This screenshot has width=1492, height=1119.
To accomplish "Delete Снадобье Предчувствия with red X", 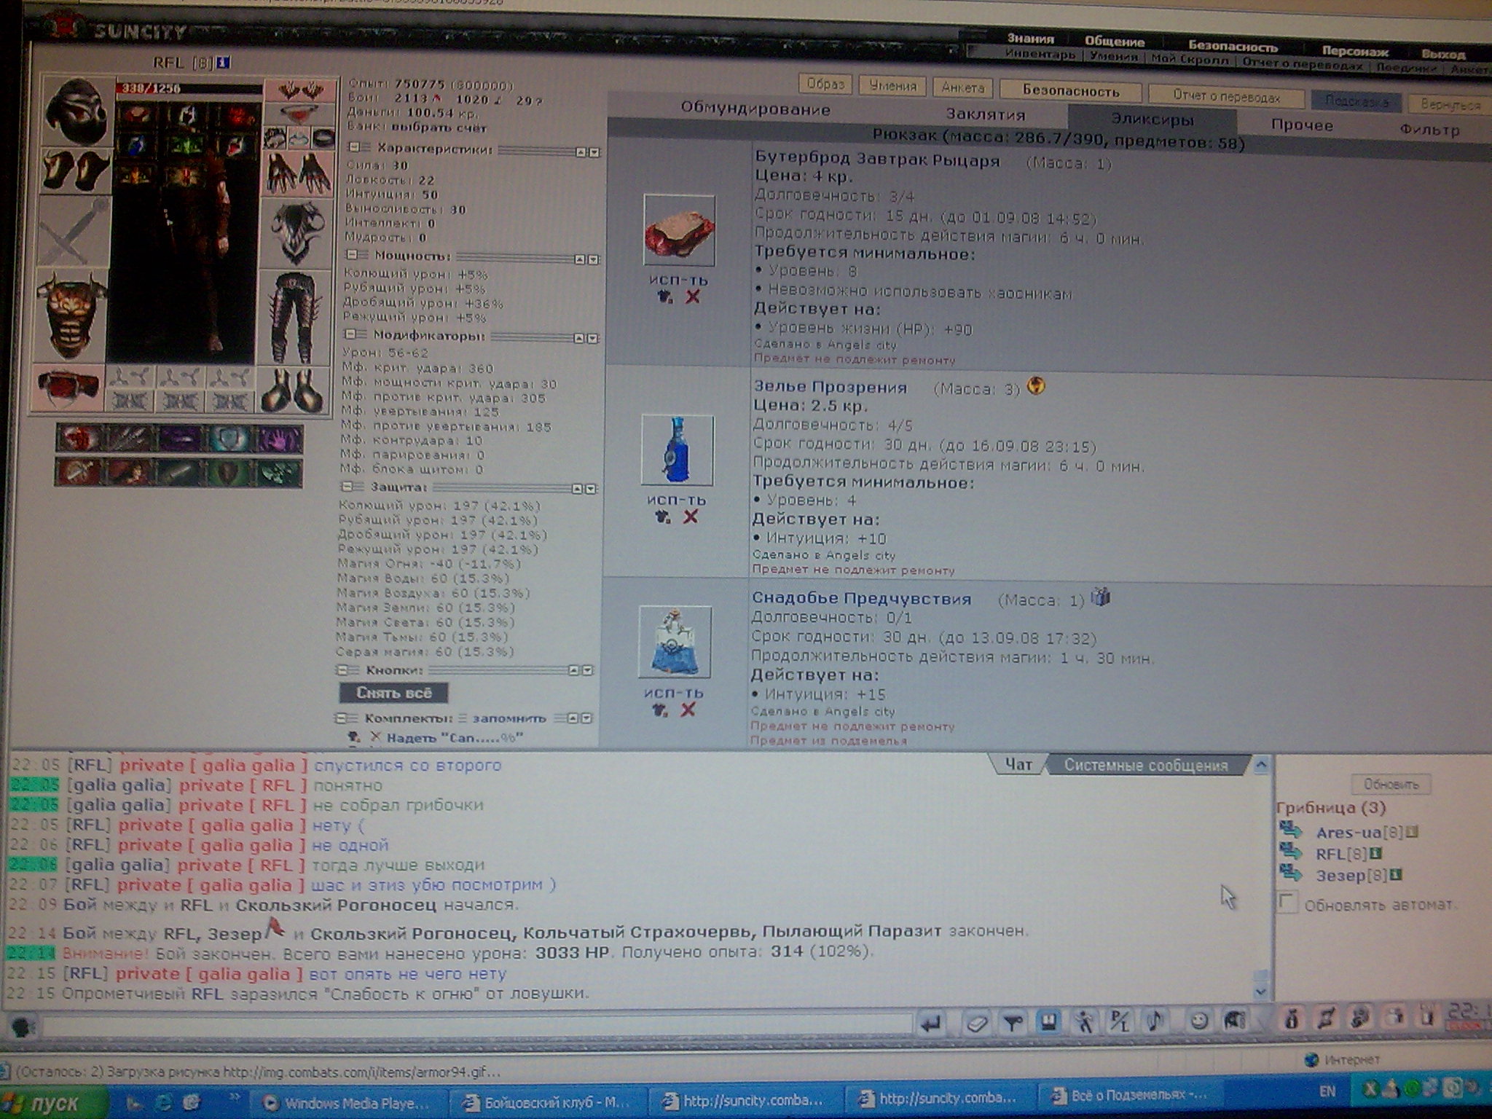I will (688, 710).
